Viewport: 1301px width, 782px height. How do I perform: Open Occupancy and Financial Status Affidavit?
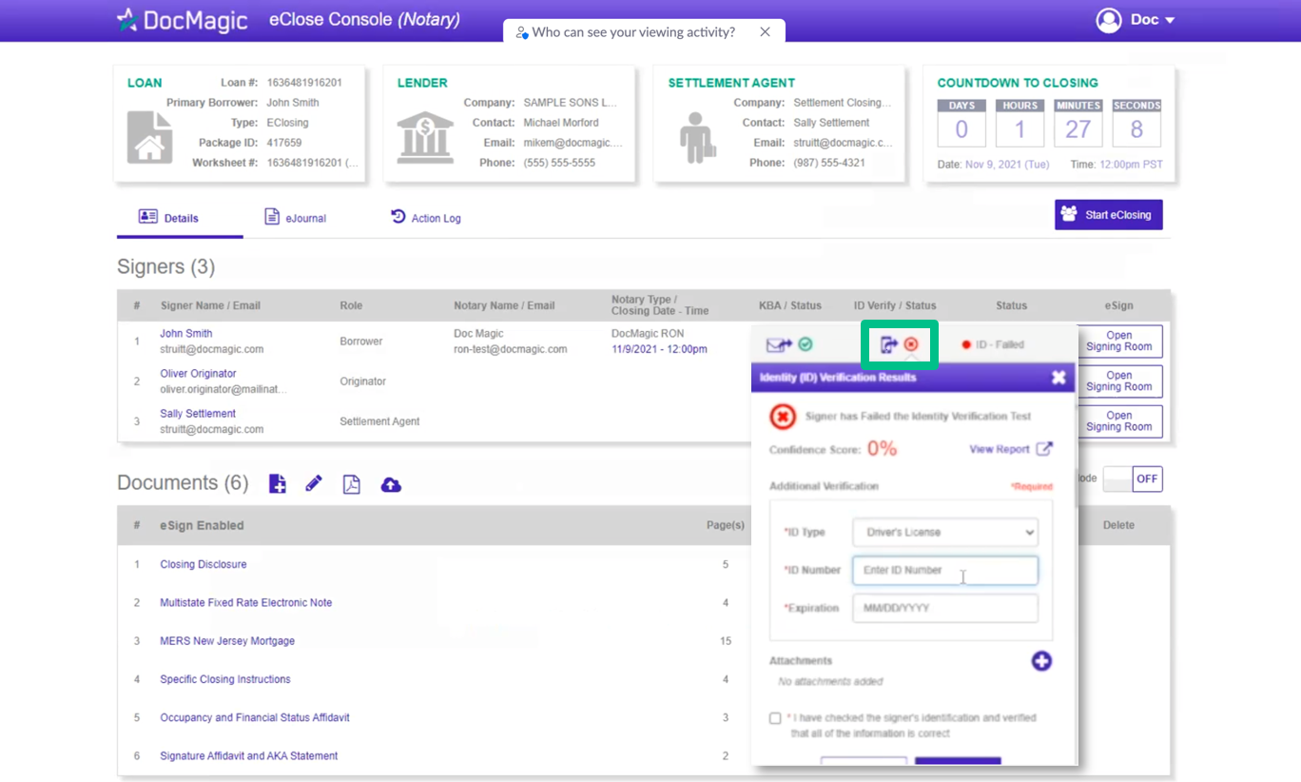[255, 717]
